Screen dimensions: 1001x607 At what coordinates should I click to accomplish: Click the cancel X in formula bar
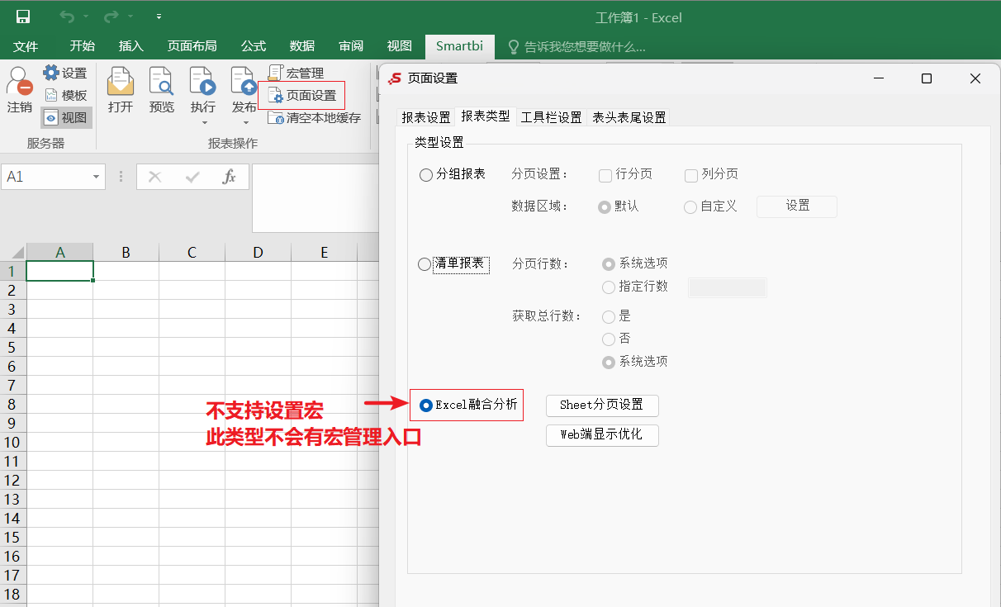point(154,177)
